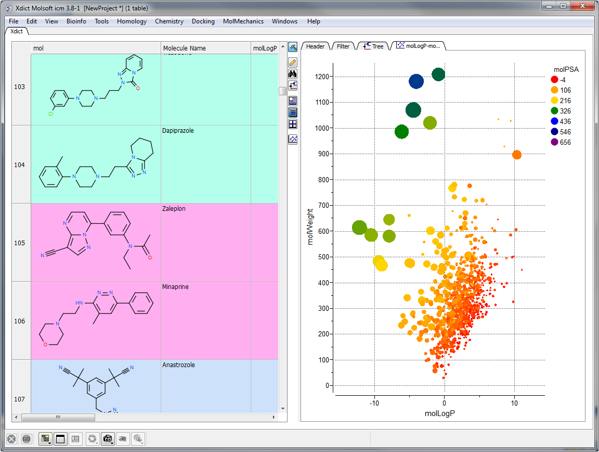Switch to the Tree tab

tap(373, 46)
